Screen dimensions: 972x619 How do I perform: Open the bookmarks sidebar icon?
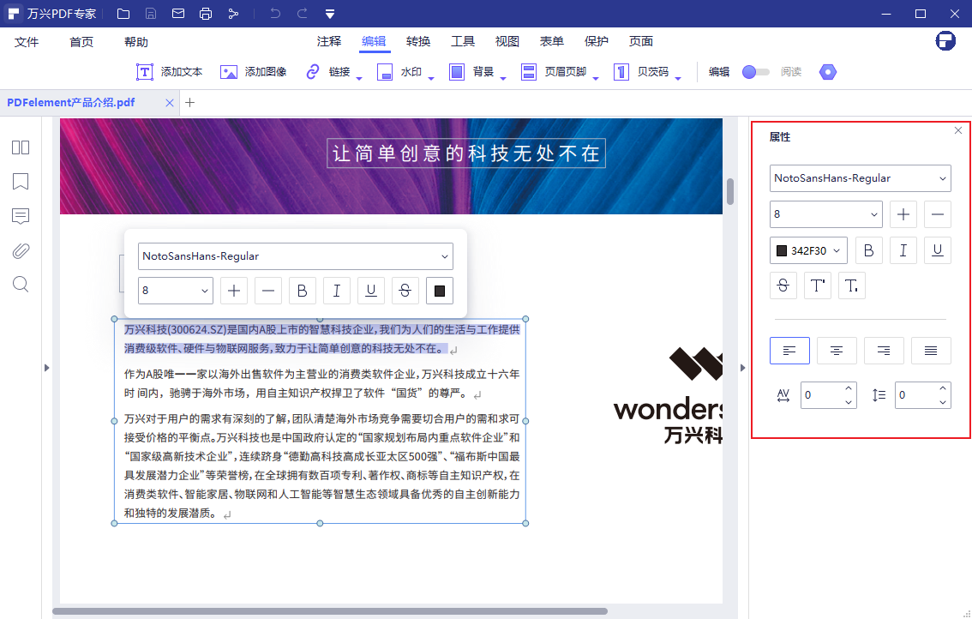(x=20, y=182)
